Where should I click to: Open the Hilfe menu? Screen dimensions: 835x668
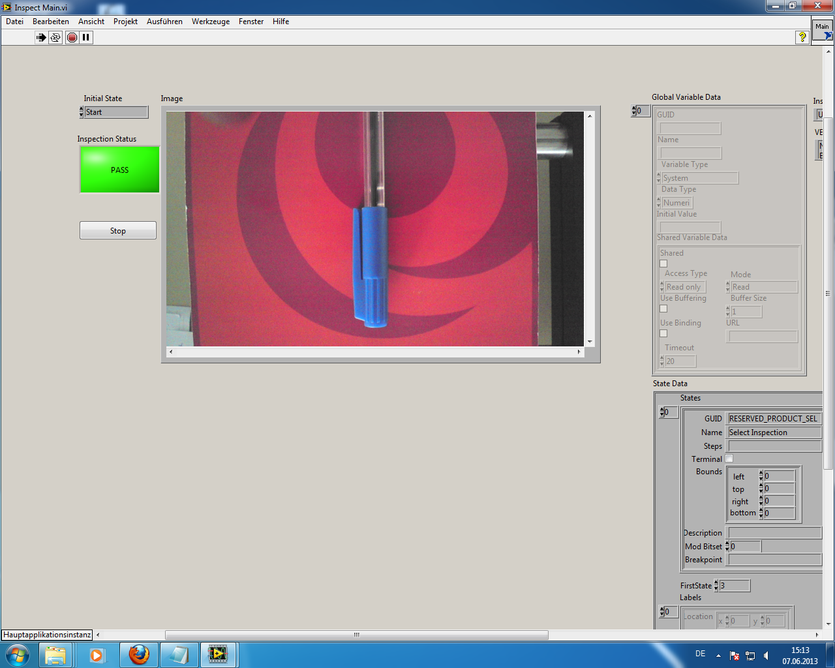[281, 22]
